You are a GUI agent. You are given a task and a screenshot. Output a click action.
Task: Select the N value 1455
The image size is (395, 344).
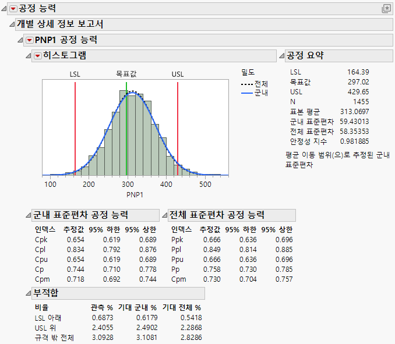[361, 102]
